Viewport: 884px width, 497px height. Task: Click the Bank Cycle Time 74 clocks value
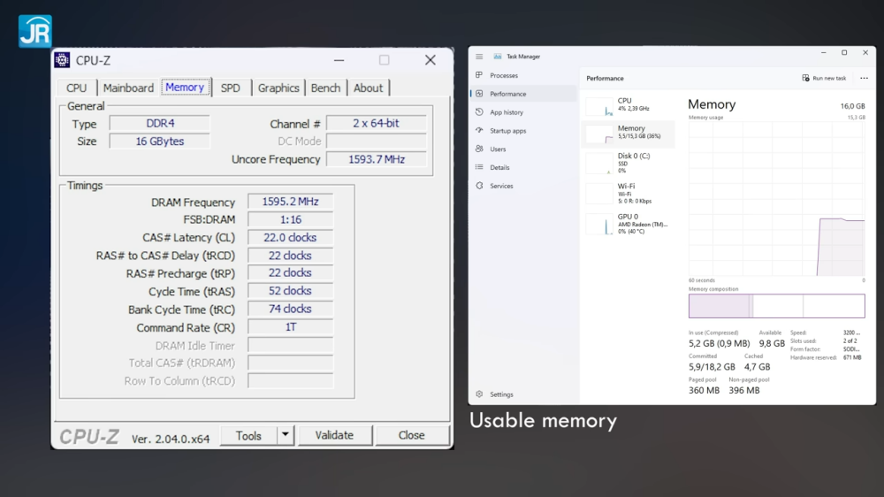[x=290, y=310]
